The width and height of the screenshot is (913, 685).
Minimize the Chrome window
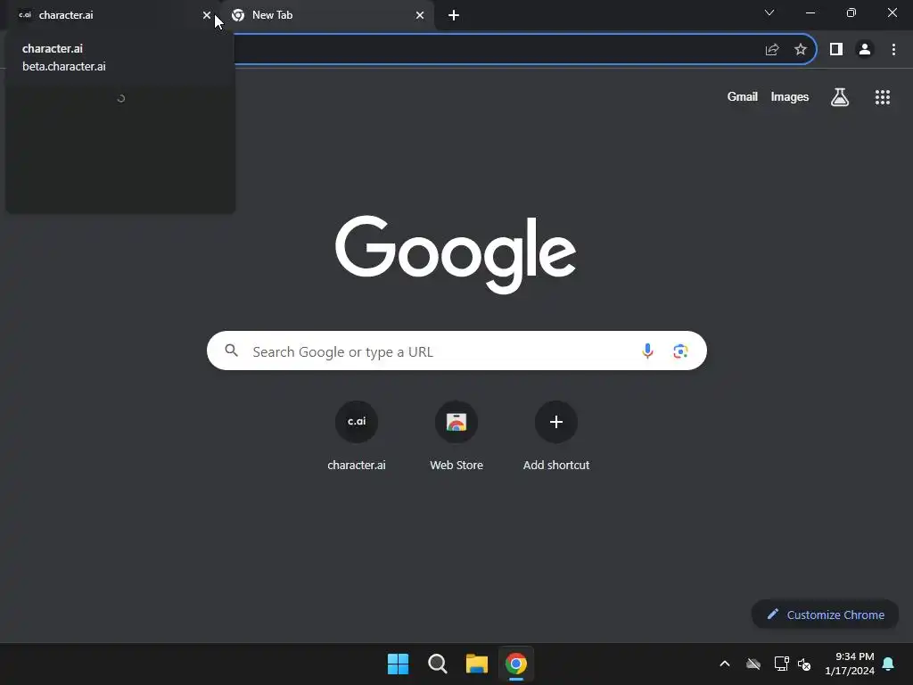(x=810, y=12)
